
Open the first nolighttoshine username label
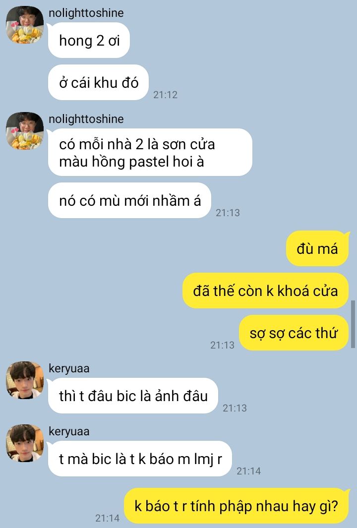click(86, 13)
